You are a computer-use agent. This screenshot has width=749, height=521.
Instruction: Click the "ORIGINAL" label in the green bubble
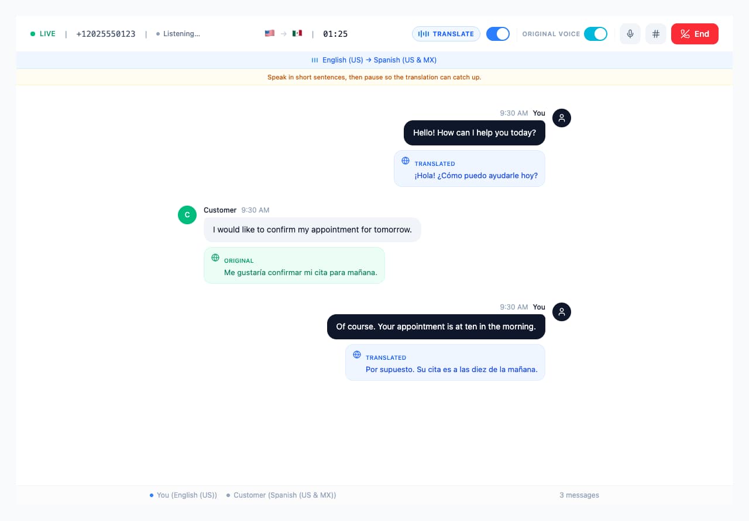point(239,261)
